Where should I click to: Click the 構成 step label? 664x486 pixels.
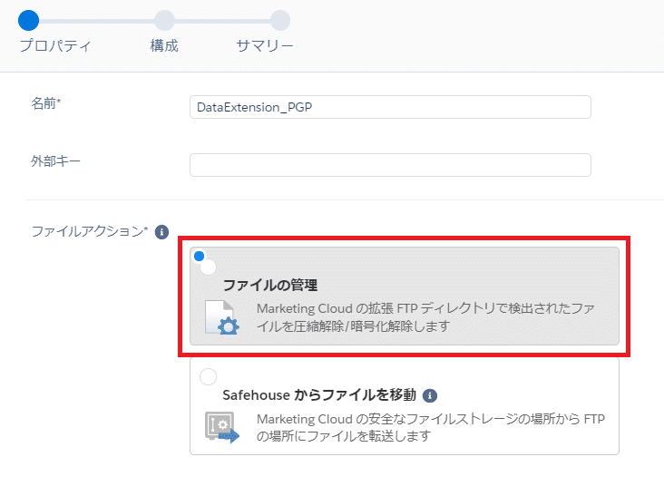tap(164, 45)
